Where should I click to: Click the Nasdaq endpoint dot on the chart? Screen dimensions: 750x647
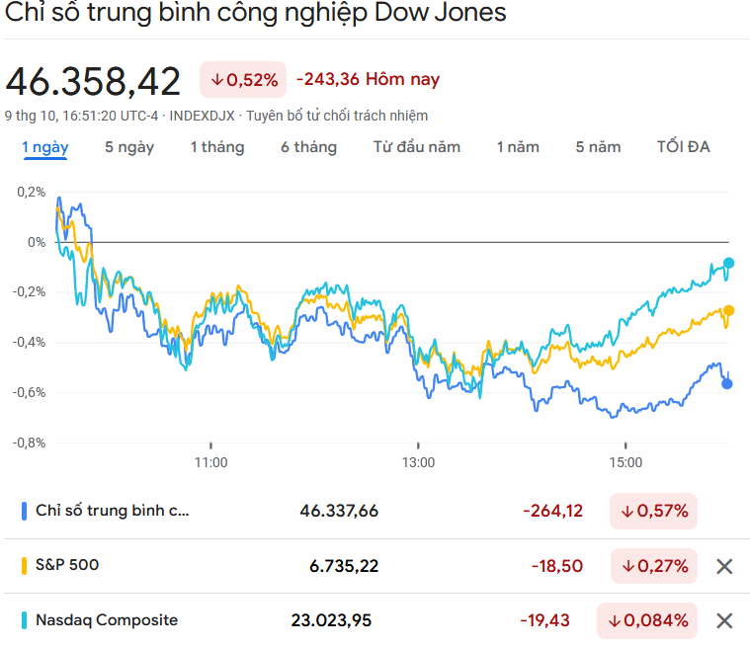[x=728, y=263]
